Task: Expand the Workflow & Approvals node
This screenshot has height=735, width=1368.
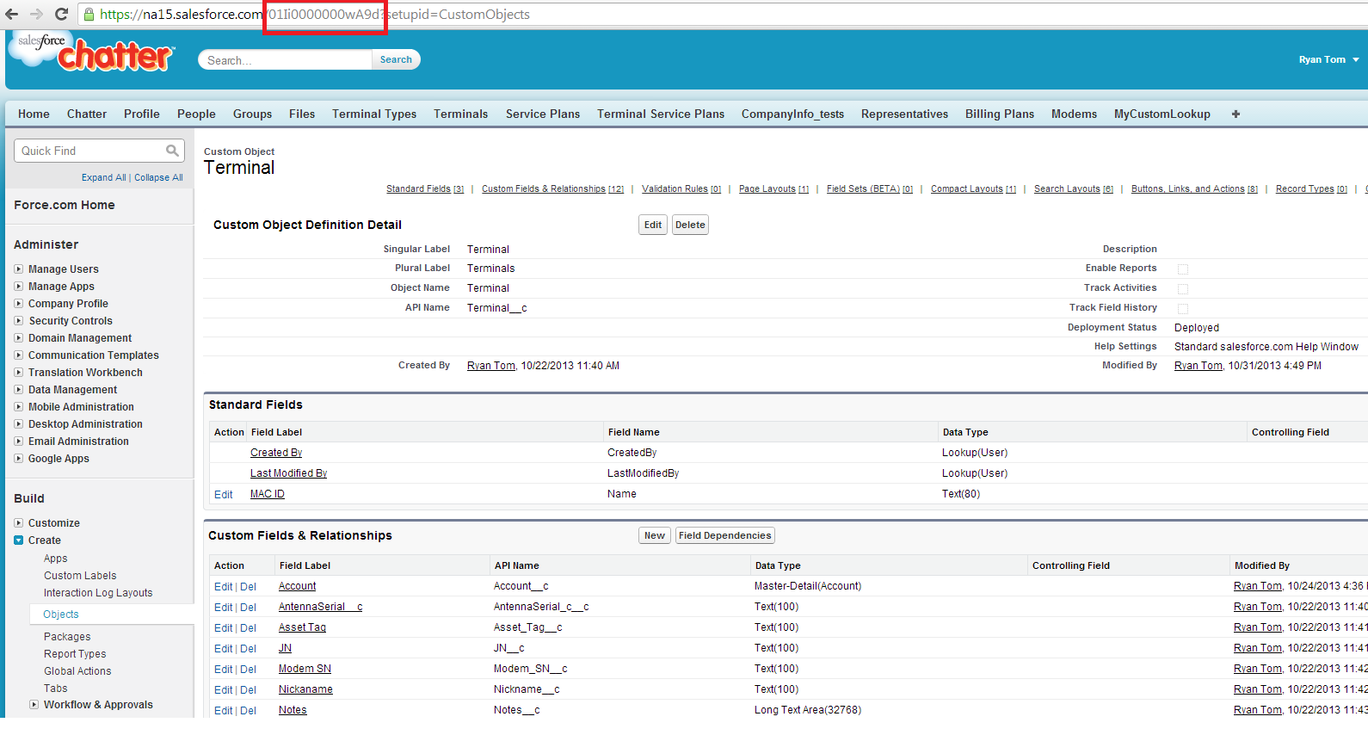Action: pos(34,705)
